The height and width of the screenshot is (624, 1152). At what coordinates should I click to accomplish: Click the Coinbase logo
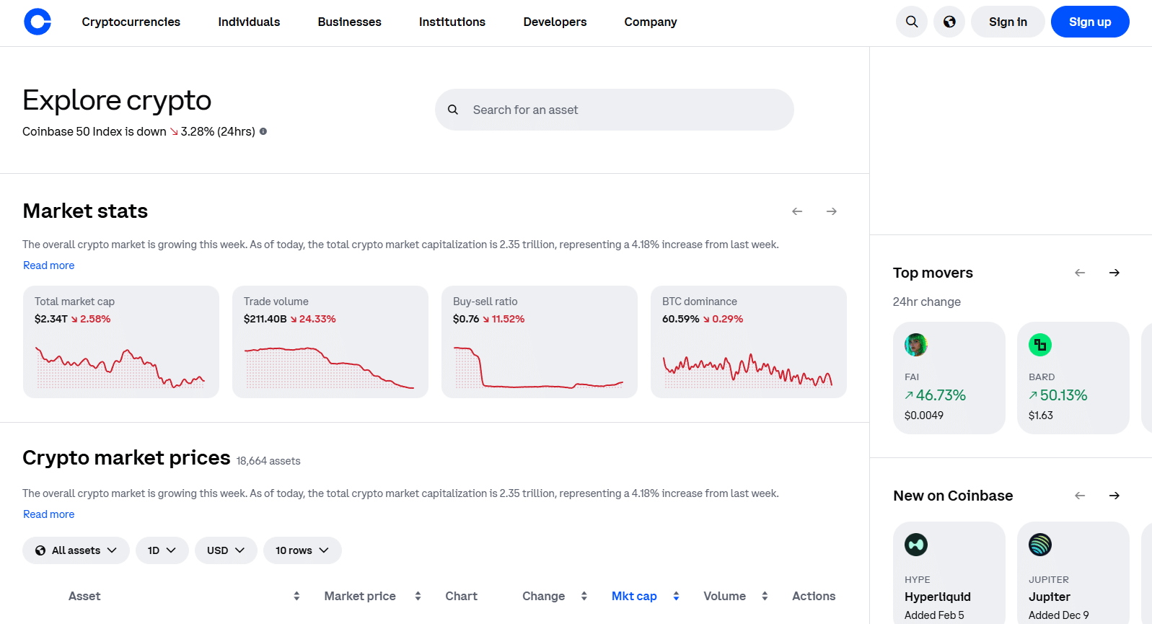click(x=38, y=22)
